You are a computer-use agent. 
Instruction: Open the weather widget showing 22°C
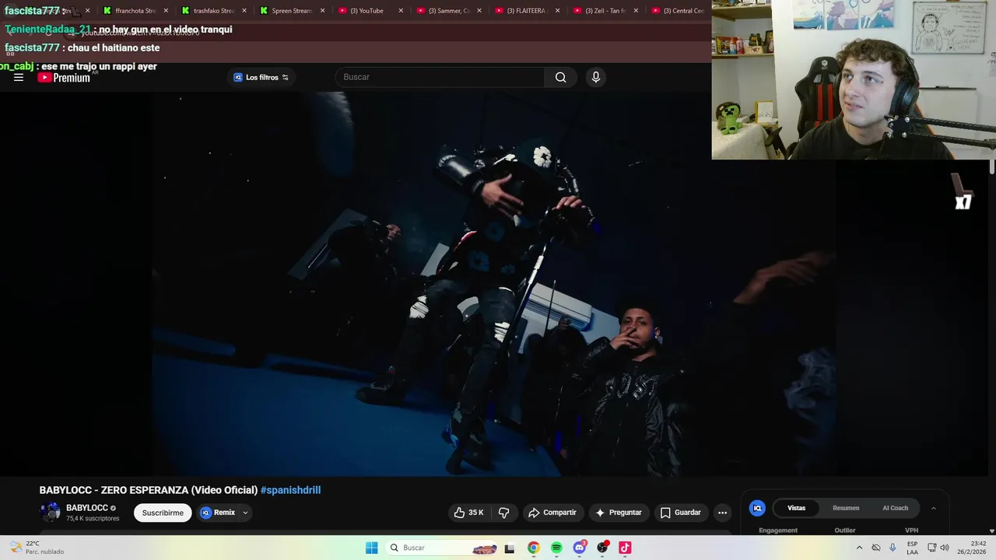[37, 548]
